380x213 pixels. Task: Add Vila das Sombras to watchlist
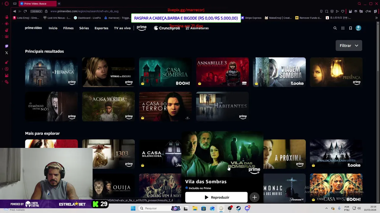(x=254, y=197)
